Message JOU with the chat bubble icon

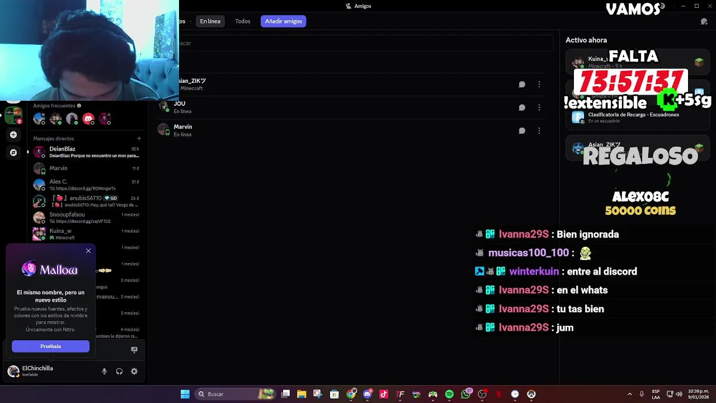tap(522, 107)
